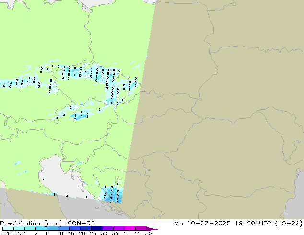304x235 pixels.
Task: Click the 25–30 mm navy legend swatch
Action: [x=96, y=229]
